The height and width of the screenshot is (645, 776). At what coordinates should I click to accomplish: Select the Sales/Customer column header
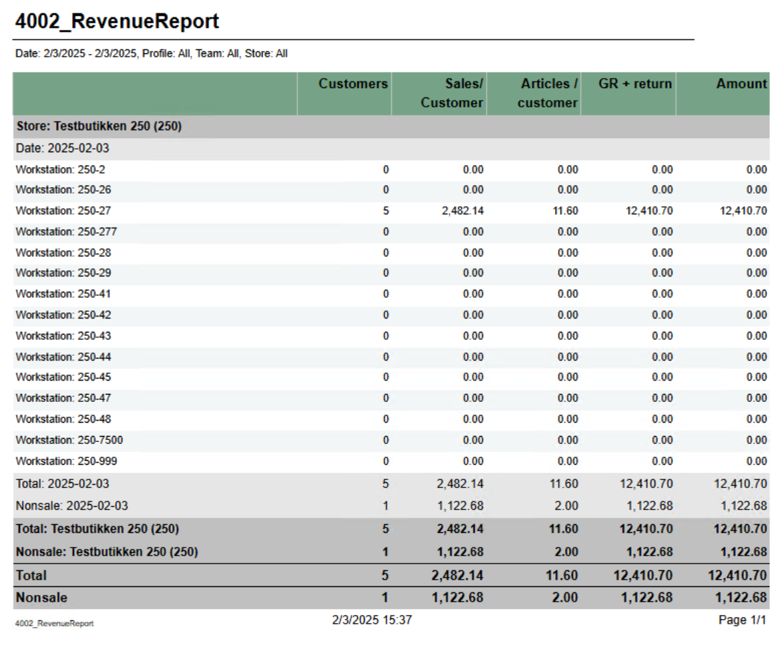(452, 93)
